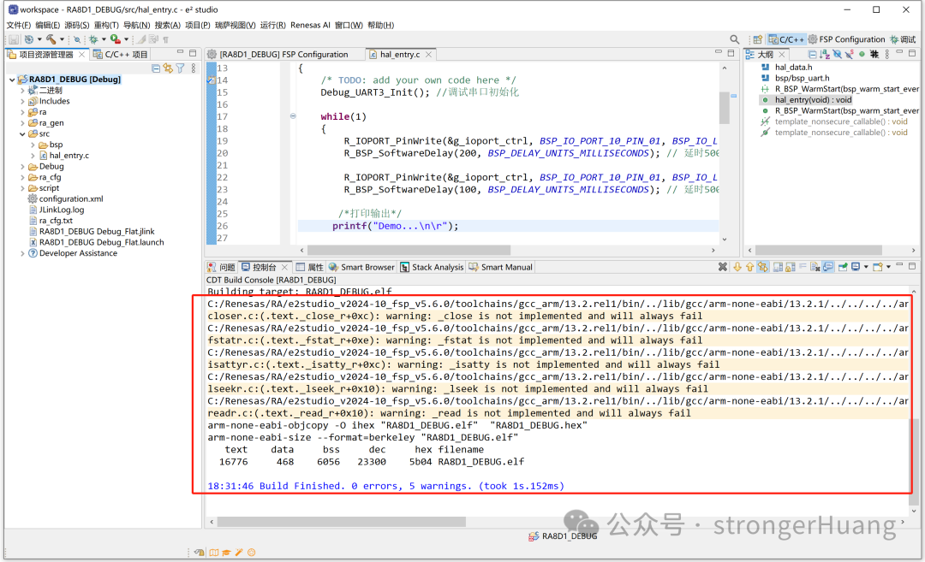Collapse src folder in project tree
This screenshot has height=562, width=925.
click(x=22, y=134)
